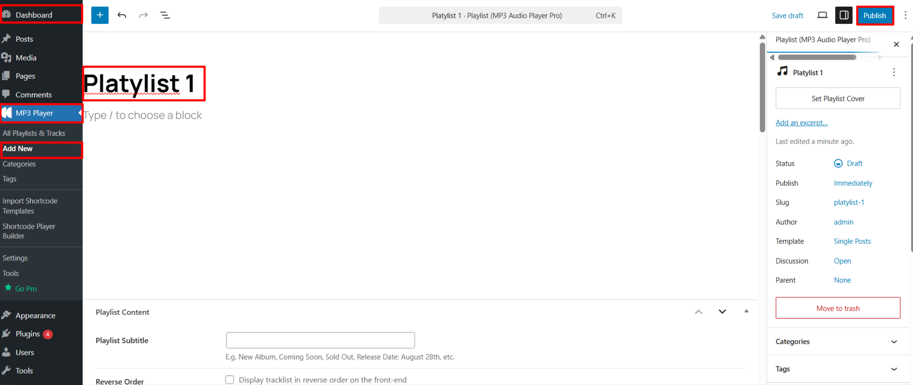Open the top-right options three-dot menu

[905, 15]
